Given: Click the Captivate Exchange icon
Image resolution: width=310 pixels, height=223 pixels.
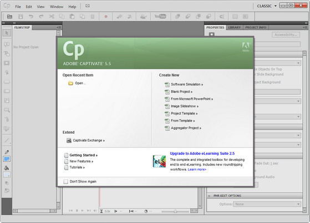Looking at the screenshot, I should pos(69,140).
